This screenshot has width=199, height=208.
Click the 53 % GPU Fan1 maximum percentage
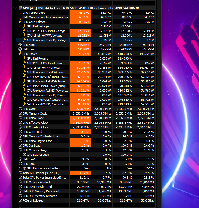point(129,159)
